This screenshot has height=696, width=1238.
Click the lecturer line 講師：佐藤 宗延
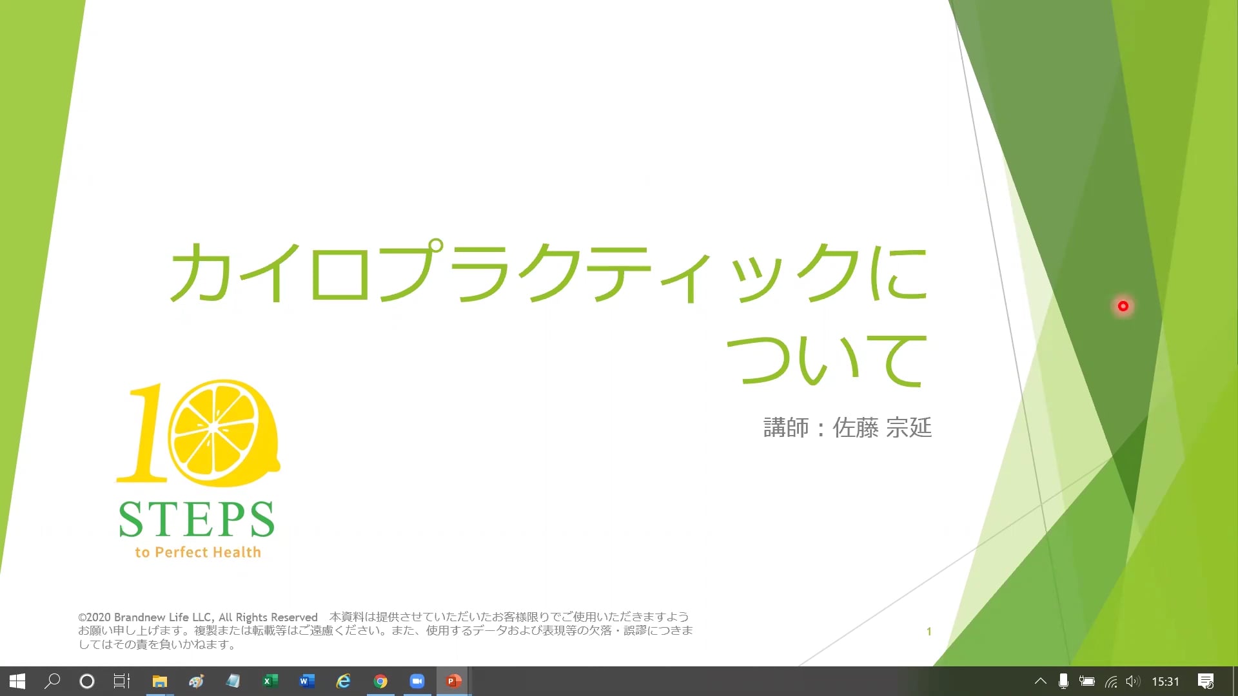[847, 427]
